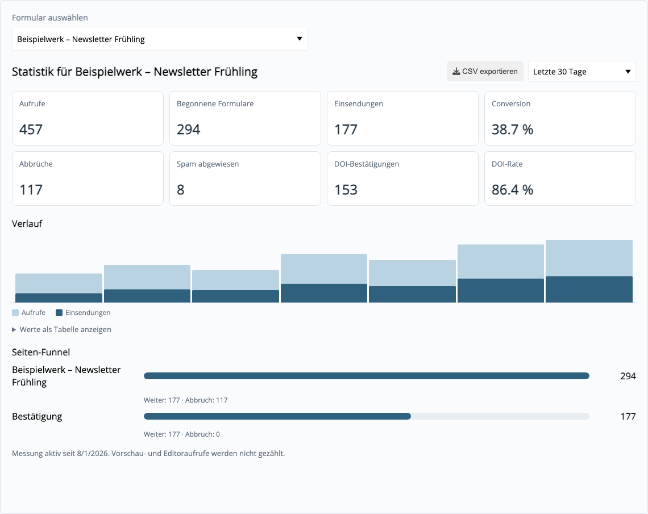Viewport: 648px width, 514px height.
Task: Click the DOI-Bestätigungen card showing 153
Action: [x=402, y=179]
